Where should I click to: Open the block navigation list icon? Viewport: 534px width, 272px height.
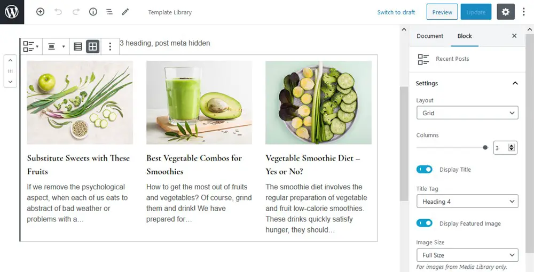click(x=109, y=12)
